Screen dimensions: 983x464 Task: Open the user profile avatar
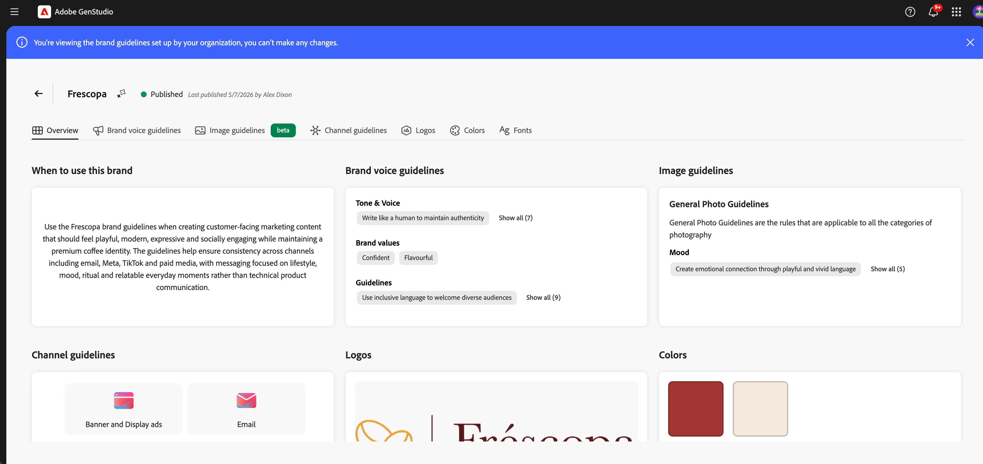(x=978, y=12)
